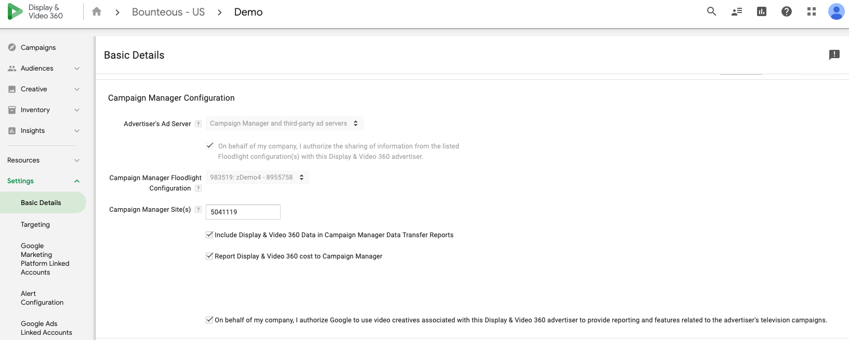Open the account list icon in header

(737, 11)
